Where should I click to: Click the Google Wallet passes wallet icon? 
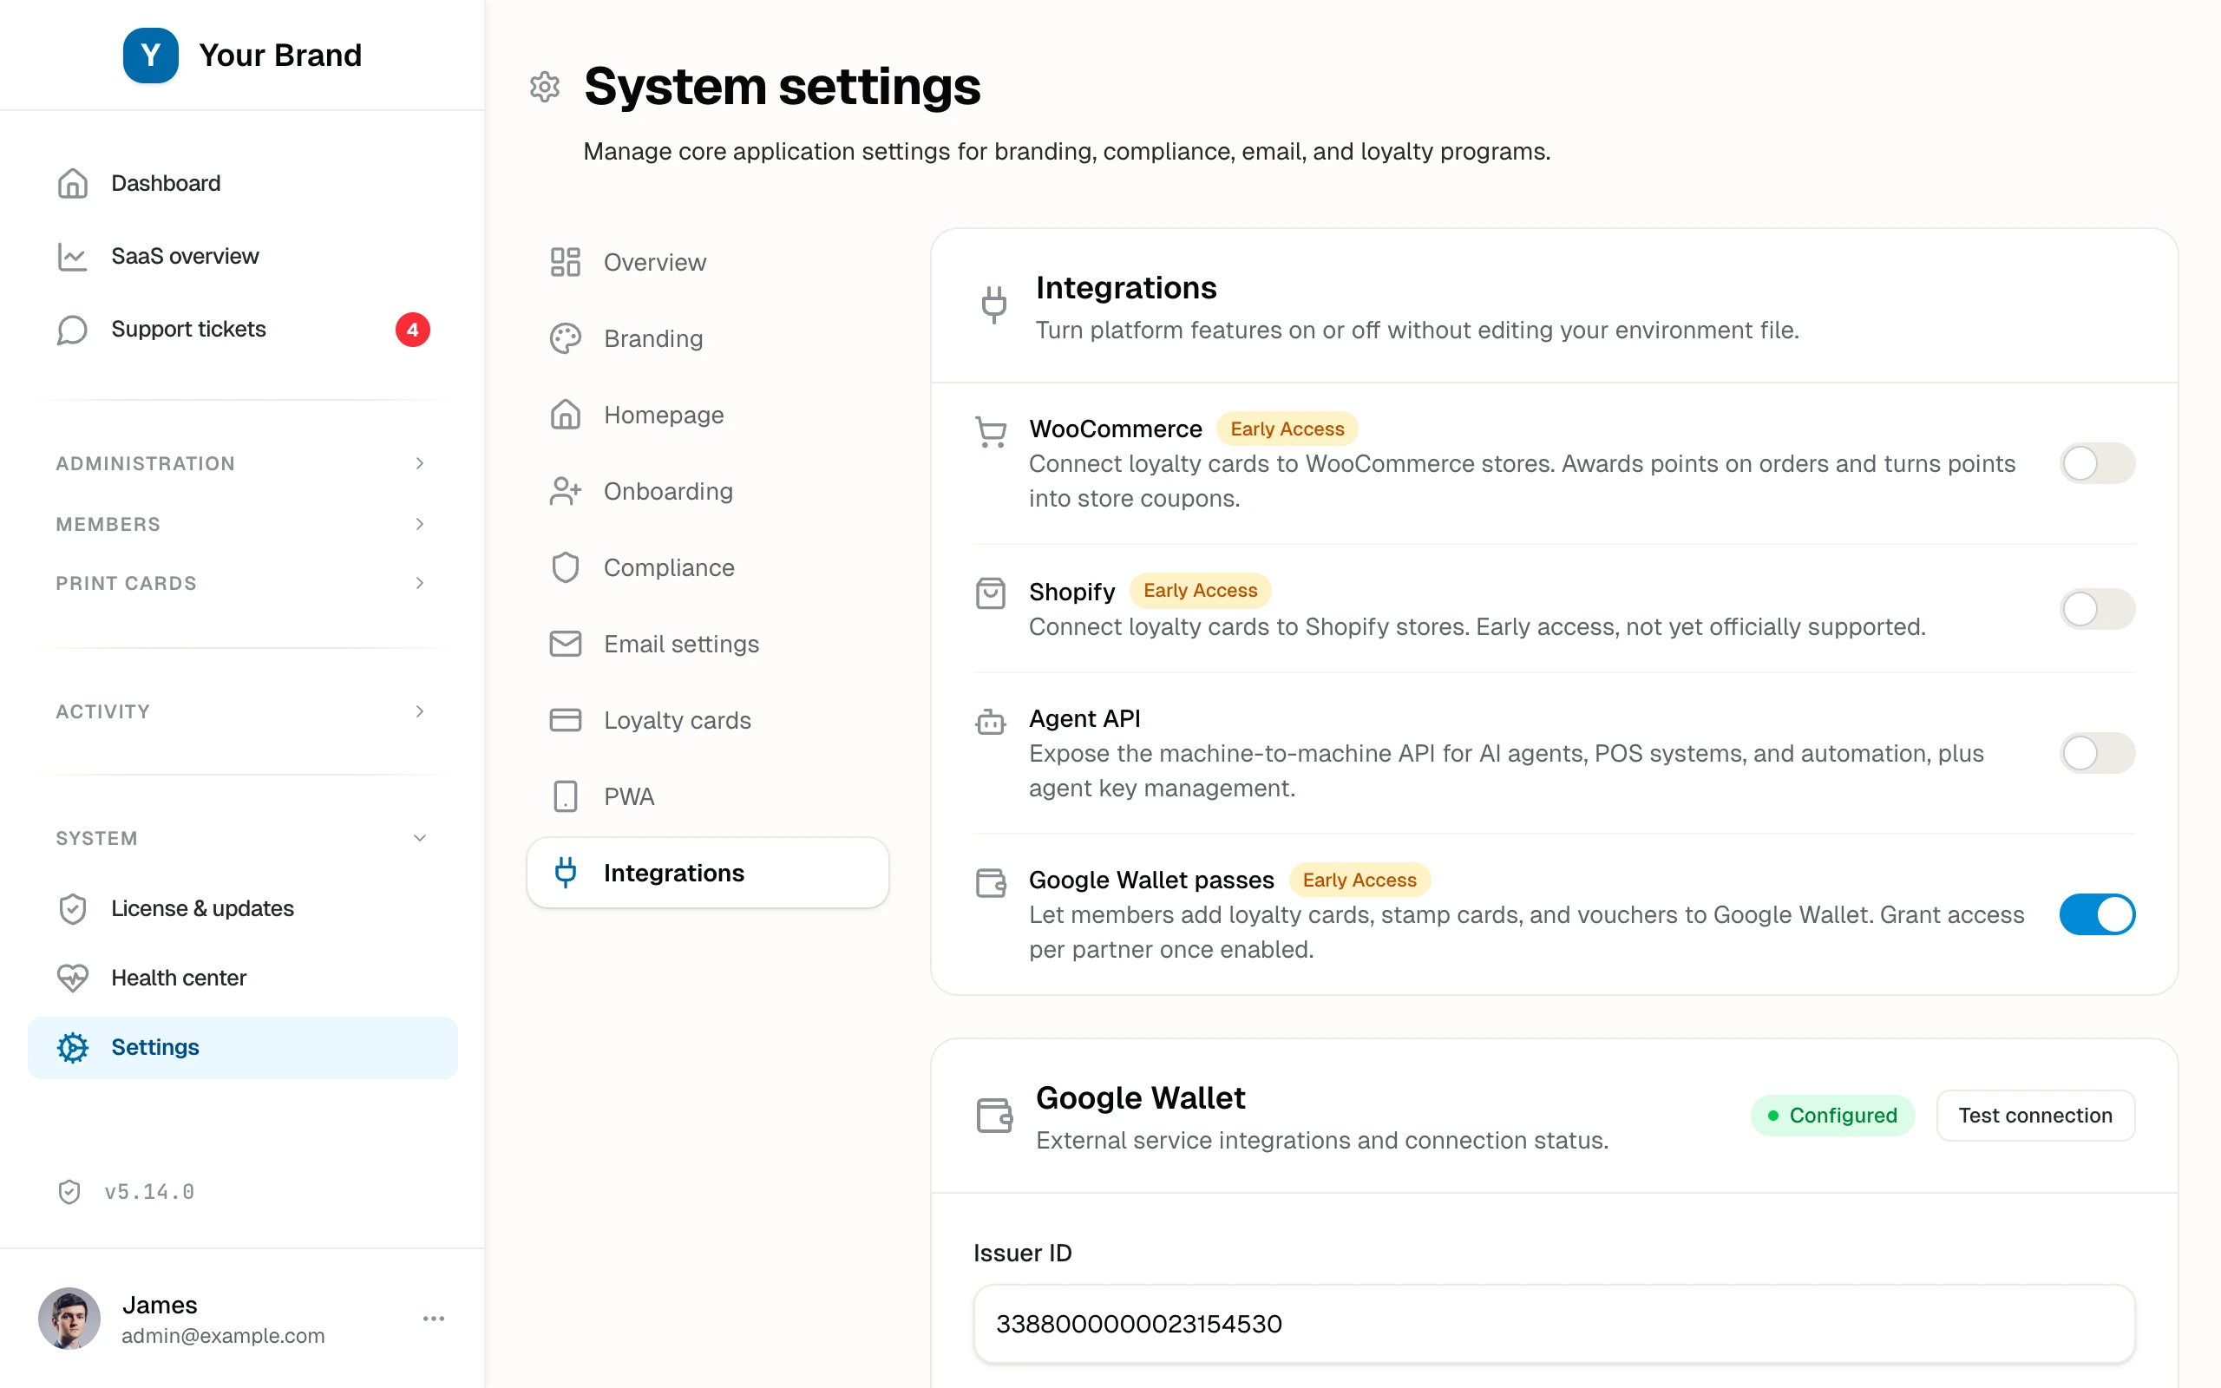point(990,883)
